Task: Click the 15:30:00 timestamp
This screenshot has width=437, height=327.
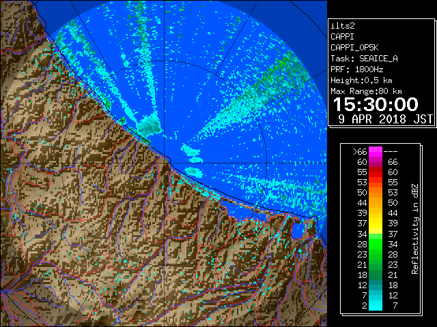Action: click(x=376, y=104)
